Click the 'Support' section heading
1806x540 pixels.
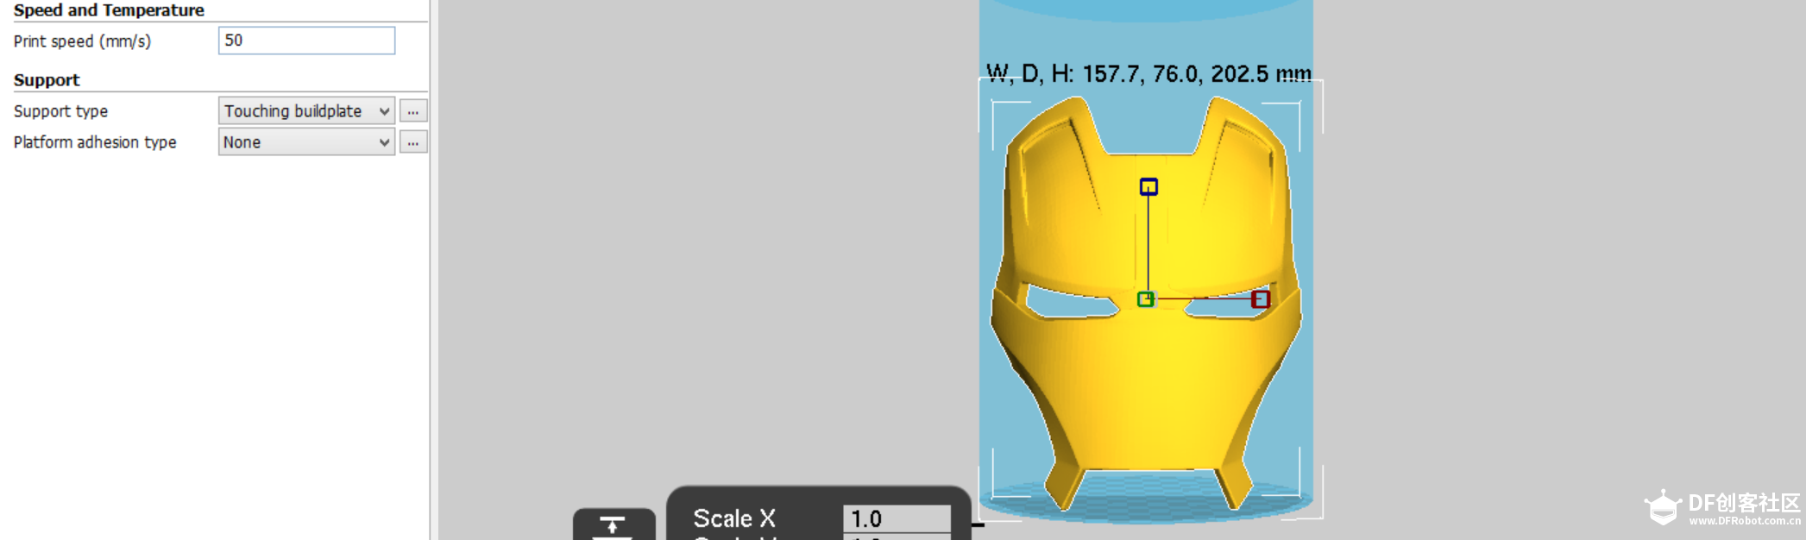pos(47,80)
